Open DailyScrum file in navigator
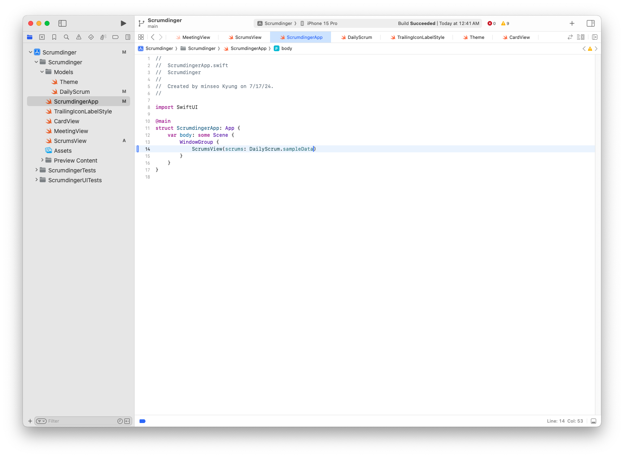Screen dimensions: 624x457 (x=79, y=92)
